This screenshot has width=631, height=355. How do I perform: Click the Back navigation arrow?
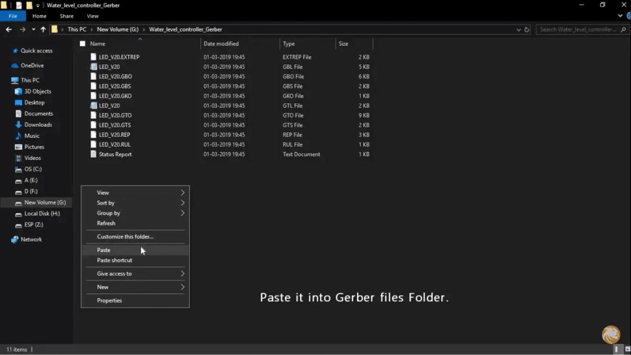point(8,29)
